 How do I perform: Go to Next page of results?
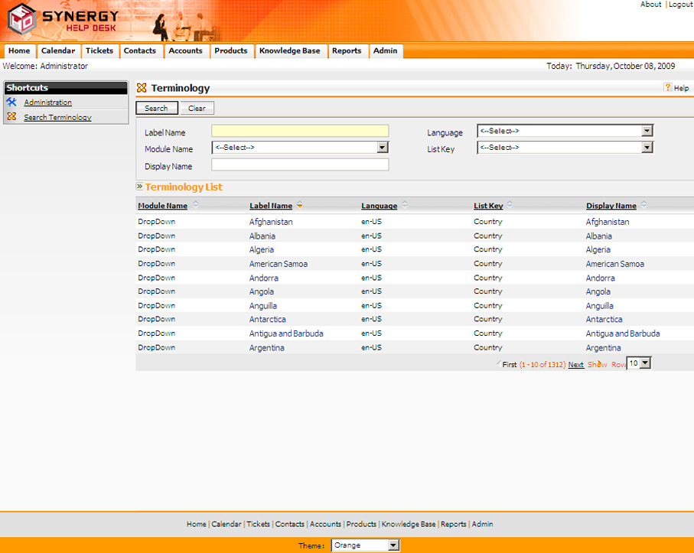[575, 365]
